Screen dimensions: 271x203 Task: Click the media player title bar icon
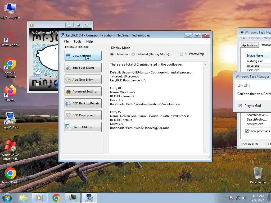(32, 25)
